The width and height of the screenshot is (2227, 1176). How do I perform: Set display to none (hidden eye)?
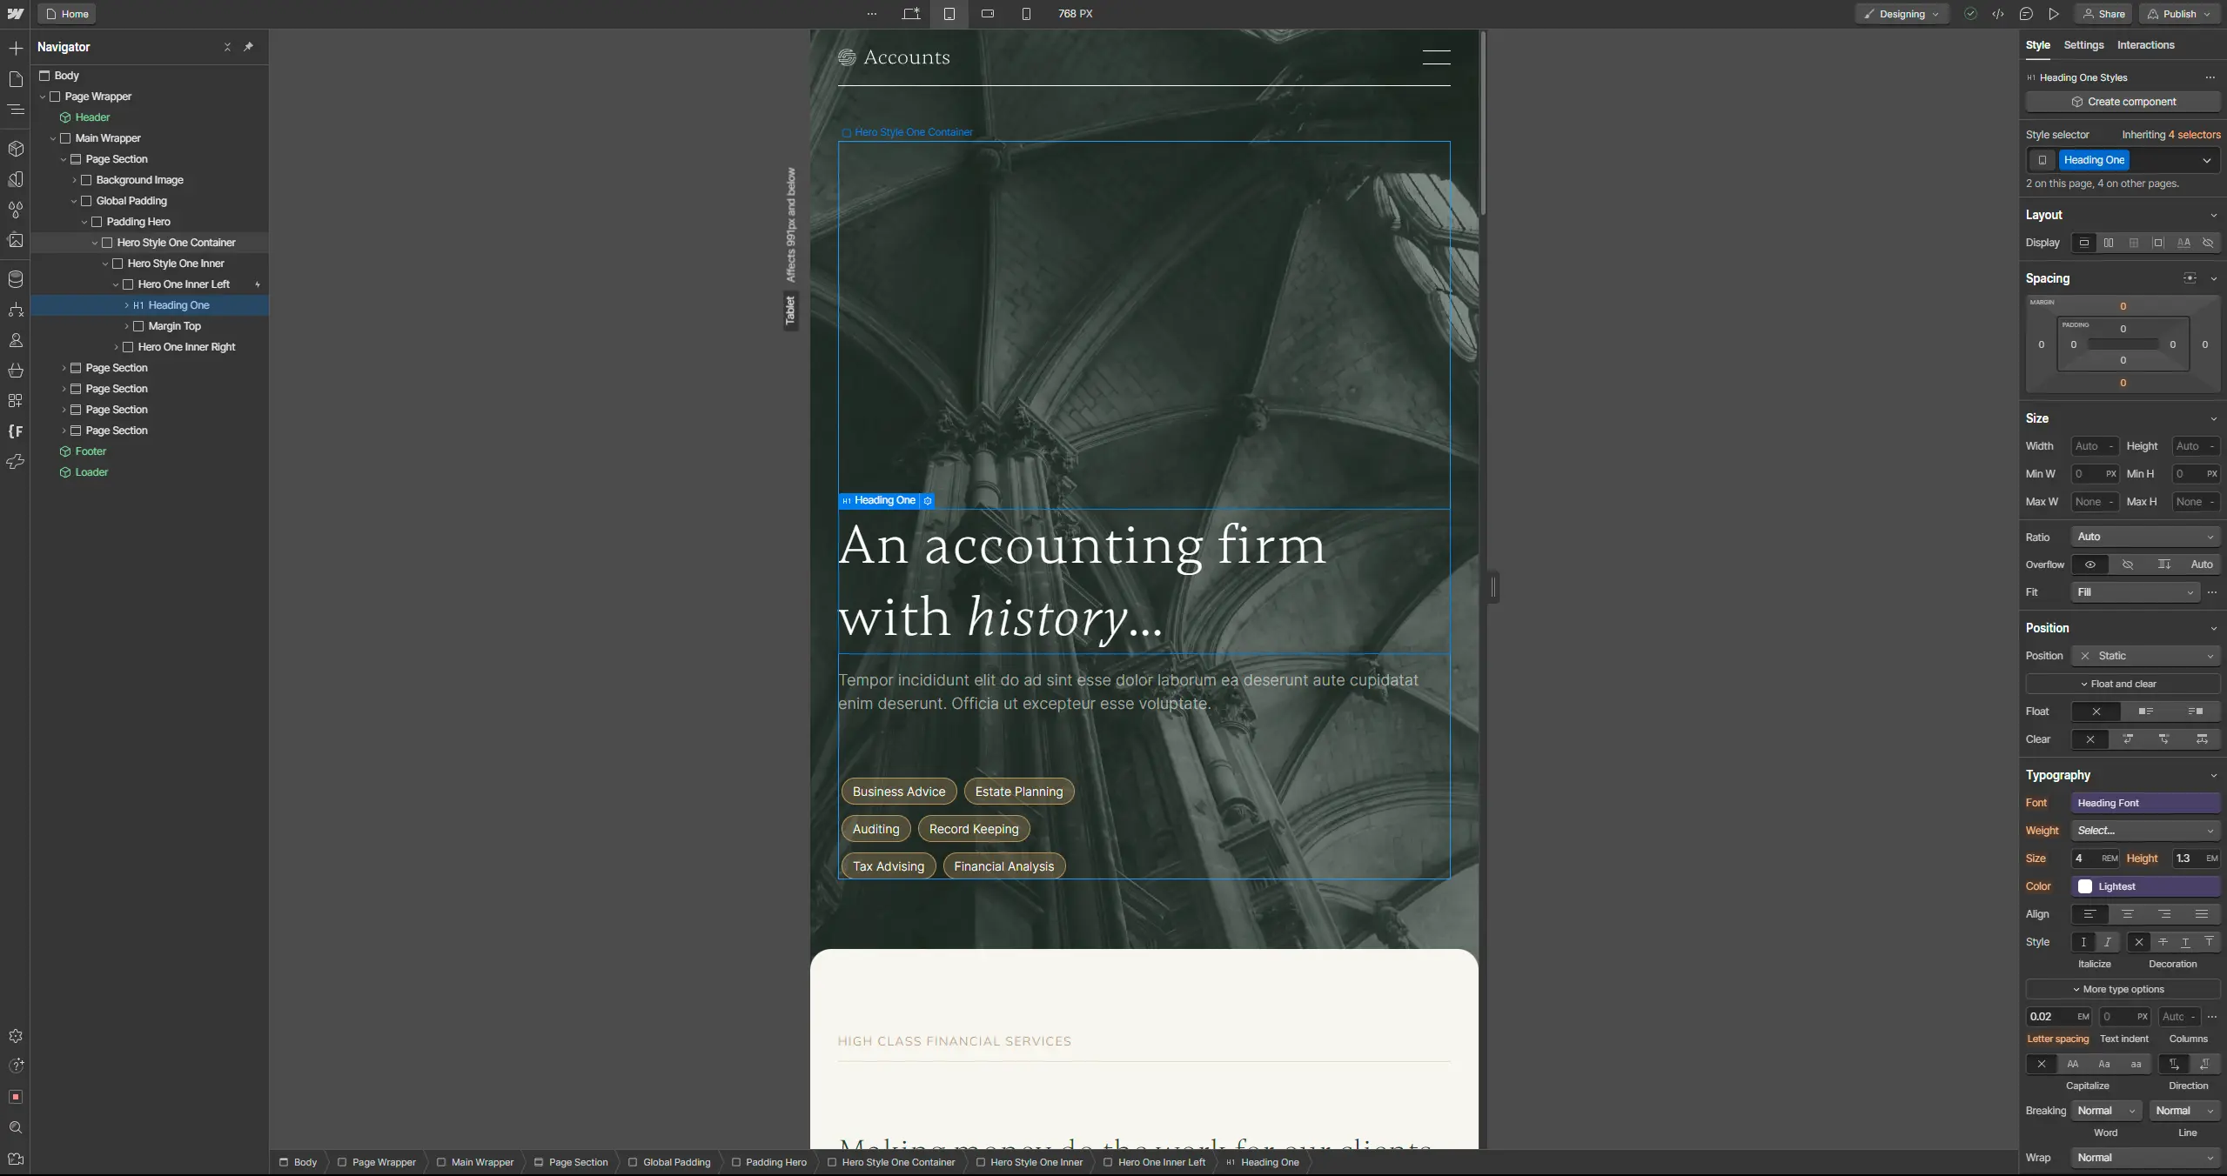pyautogui.click(x=2208, y=243)
